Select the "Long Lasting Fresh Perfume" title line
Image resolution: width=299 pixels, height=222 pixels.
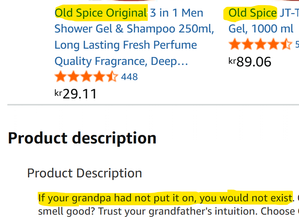click(x=126, y=45)
